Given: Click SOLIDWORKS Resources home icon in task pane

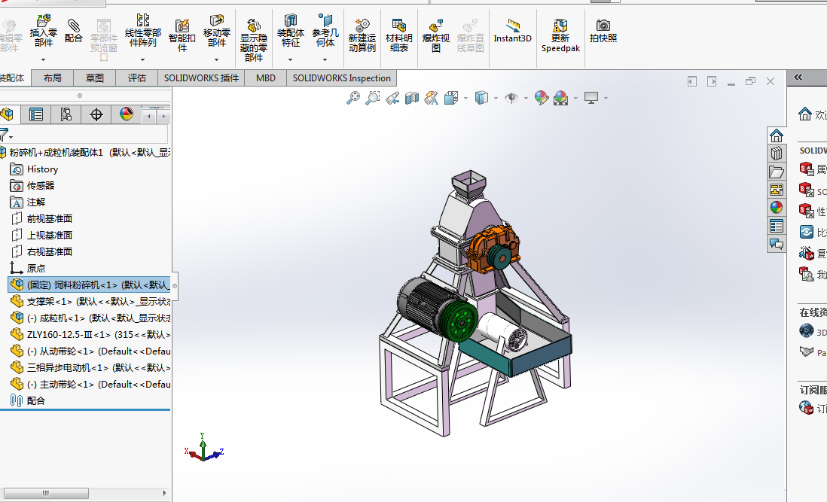Looking at the screenshot, I should click(777, 135).
